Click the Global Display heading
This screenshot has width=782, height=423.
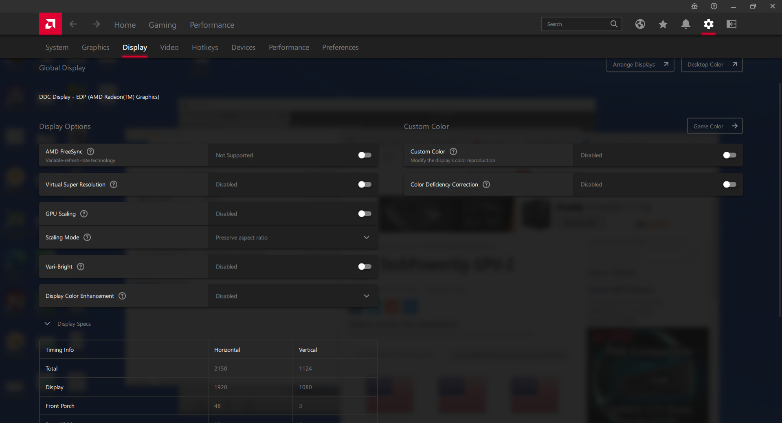click(x=62, y=68)
